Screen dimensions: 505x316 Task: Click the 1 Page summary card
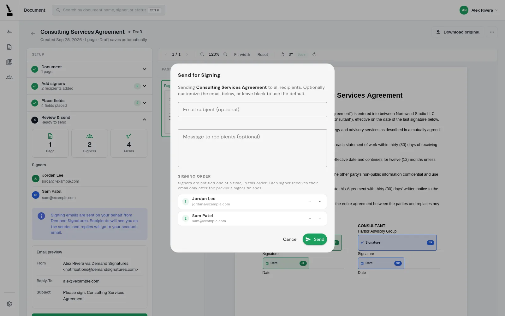[x=50, y=143]
